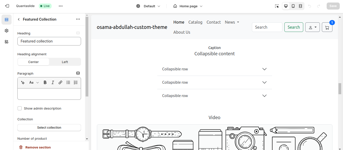Click the Select collection button
This screenshot has height=150, width=343.
point(49,128)
